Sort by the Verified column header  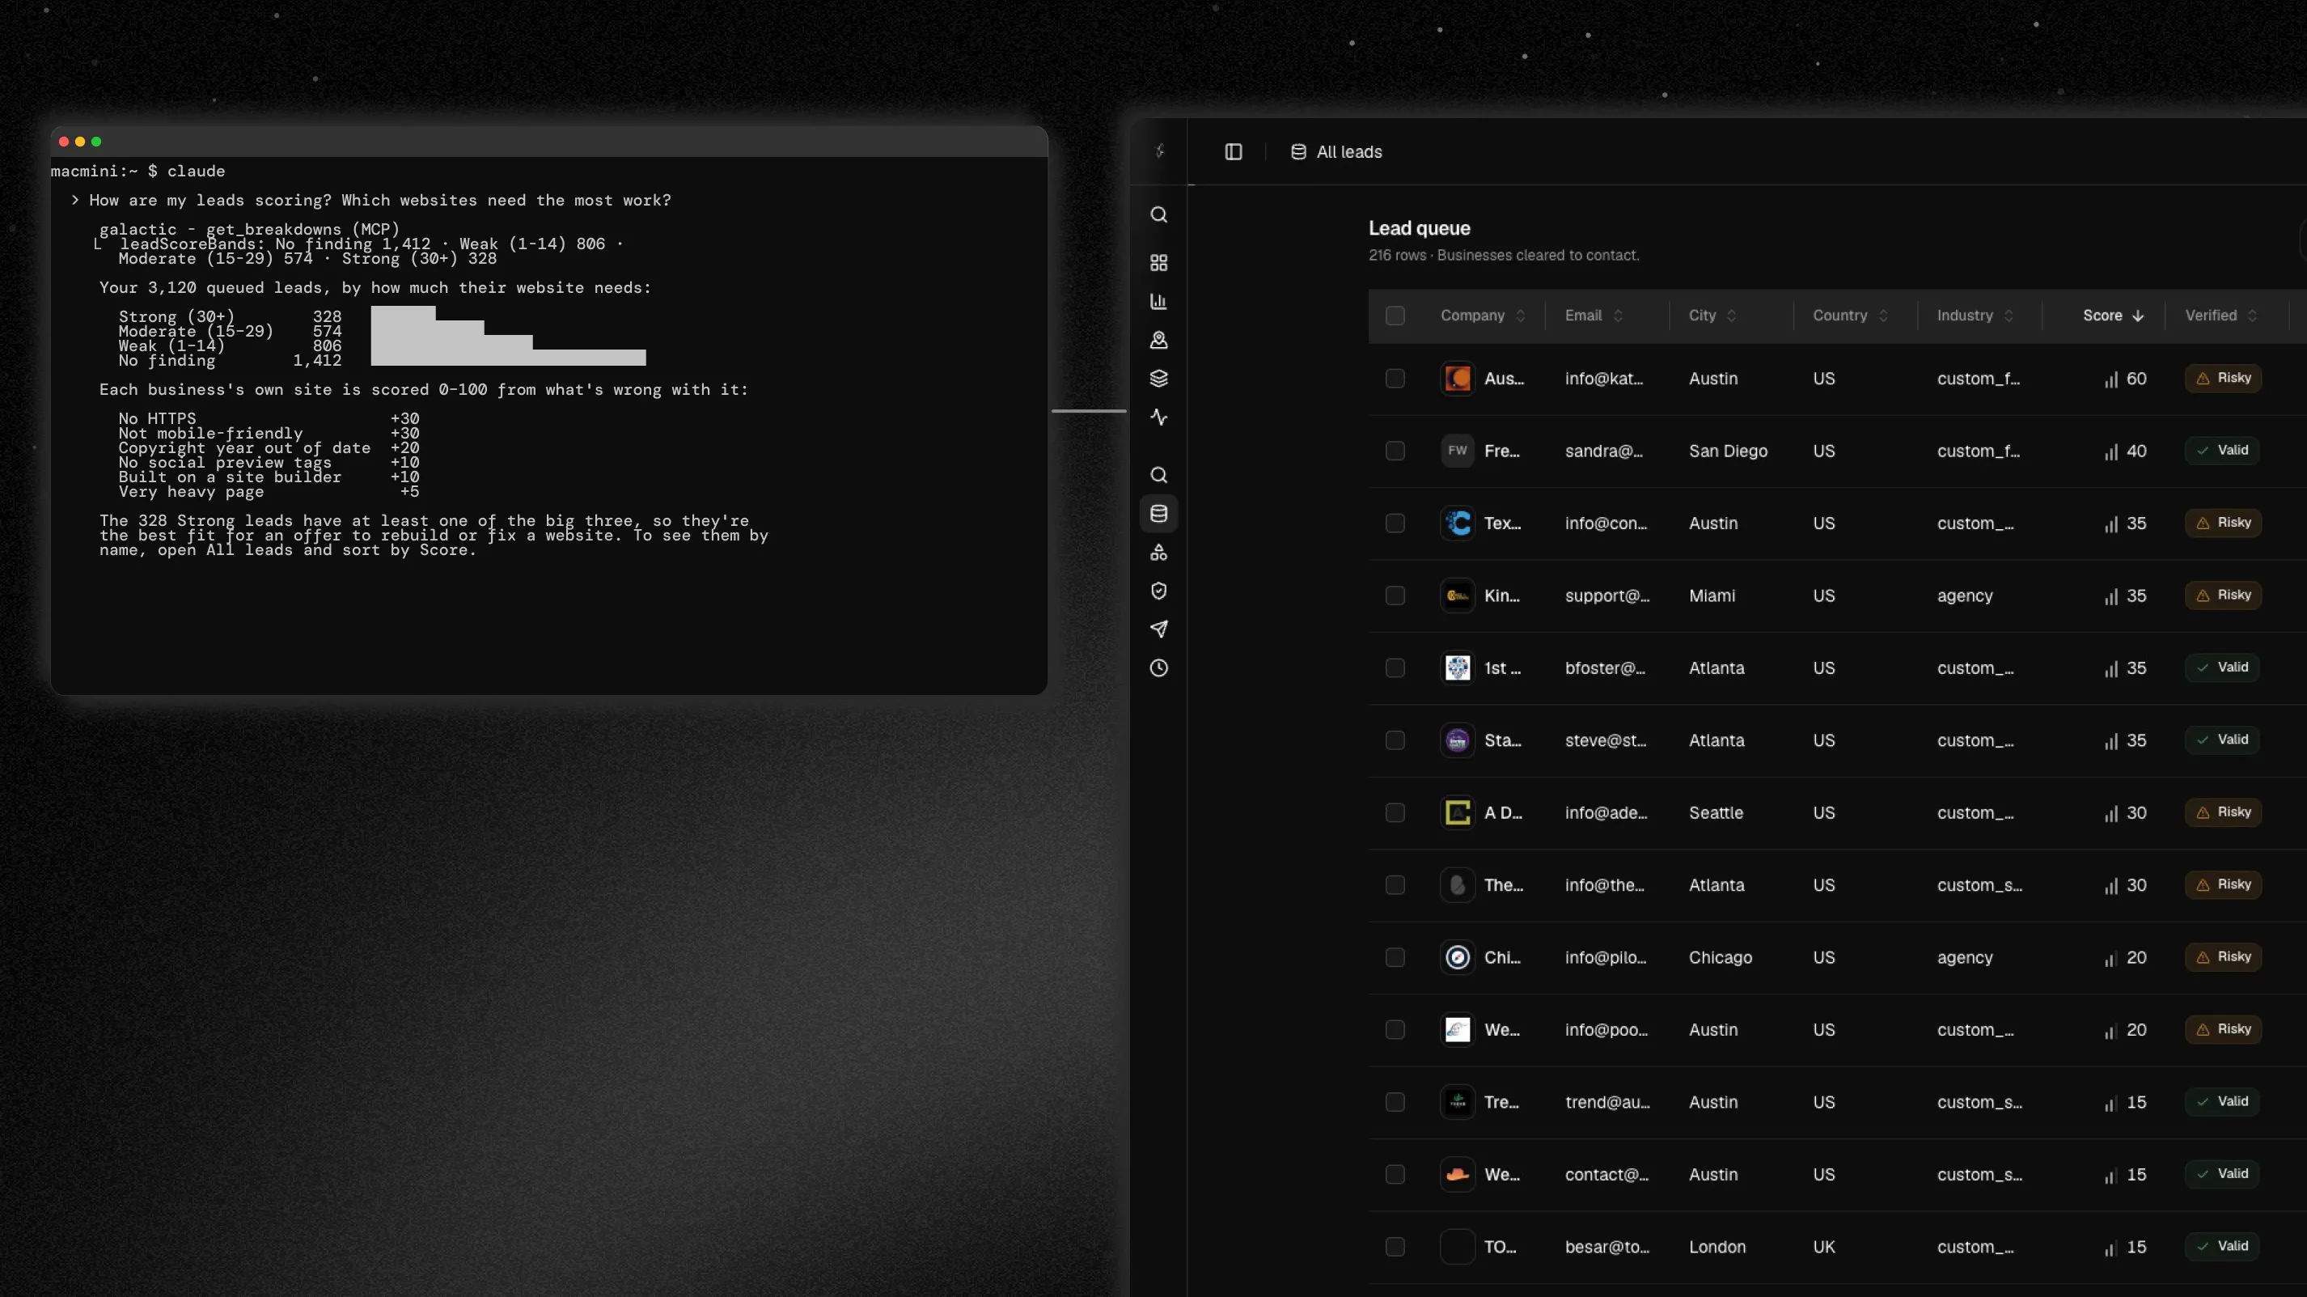pyautogui.click(x=2221, y=316)
